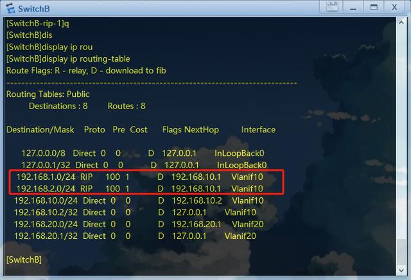Click next hop 192.168.10.1 in 192.168.2.0/24 row
This screenshot has height=280, width=411.
196,189
